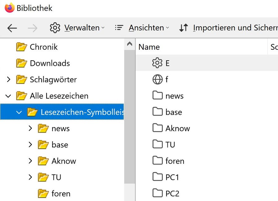The height and width of the screenshot is (201, 278).
Task: Collapse the Lesezeichen-Symbolleiste folder arrow
Action: pyautogui.click(x=19, y=112)
